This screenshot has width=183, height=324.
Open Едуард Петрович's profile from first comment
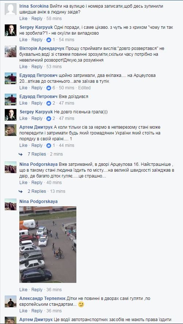click(x=38, y=76)
